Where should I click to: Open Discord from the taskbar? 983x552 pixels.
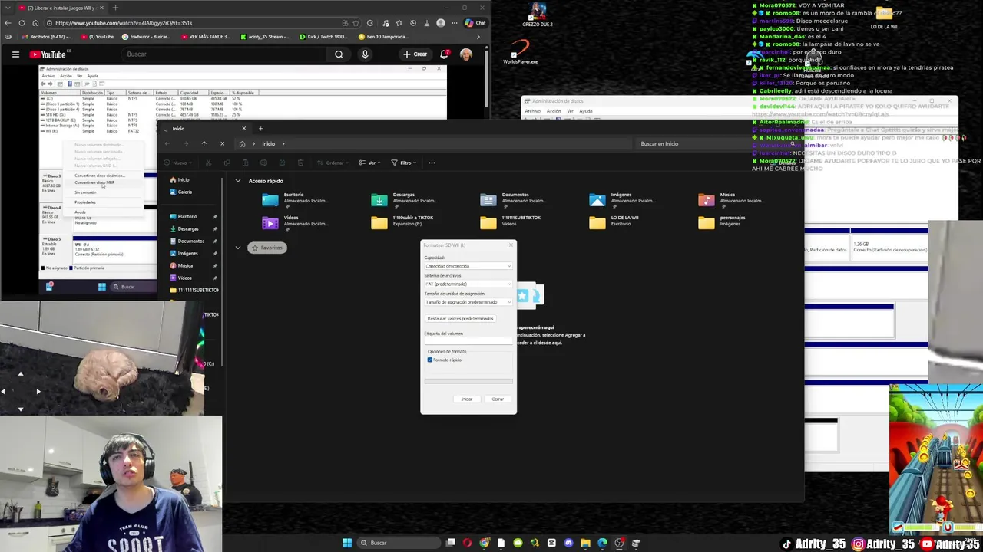(568, 543)
